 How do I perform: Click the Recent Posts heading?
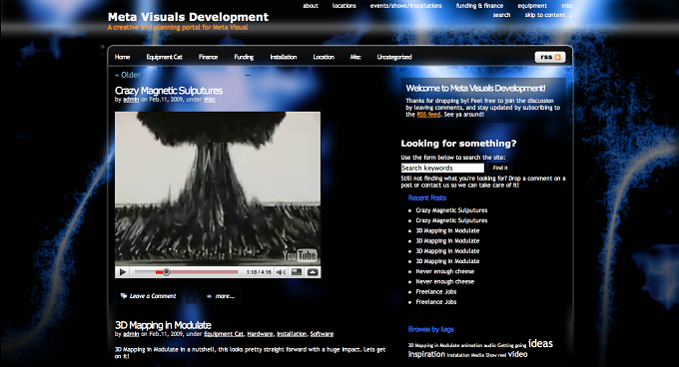[x=427, y=198]
